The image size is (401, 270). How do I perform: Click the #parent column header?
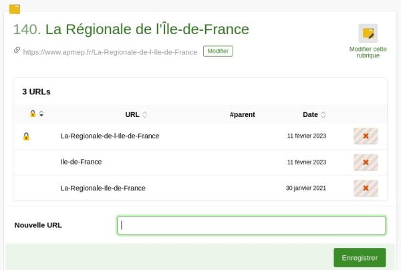(x=242, y=114)
